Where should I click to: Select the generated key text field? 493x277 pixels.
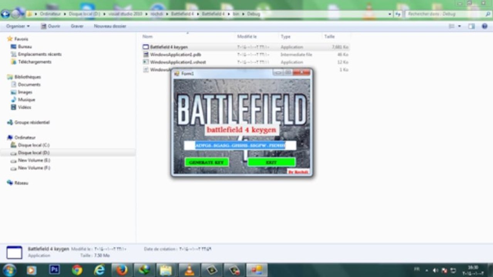click(x=240, y=145)
